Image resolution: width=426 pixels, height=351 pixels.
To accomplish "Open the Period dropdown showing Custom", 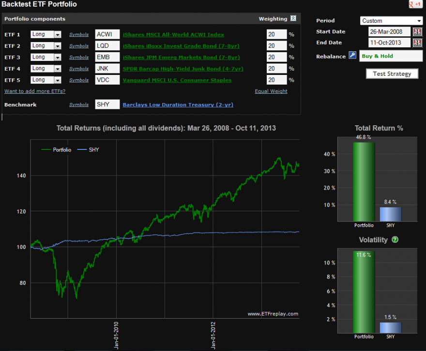I will click(x=391, y=20).
